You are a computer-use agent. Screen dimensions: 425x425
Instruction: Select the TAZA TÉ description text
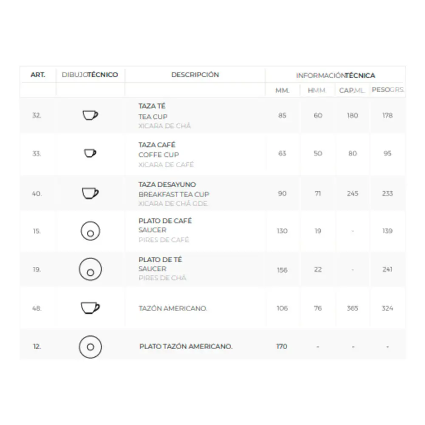tap(152, 106)
